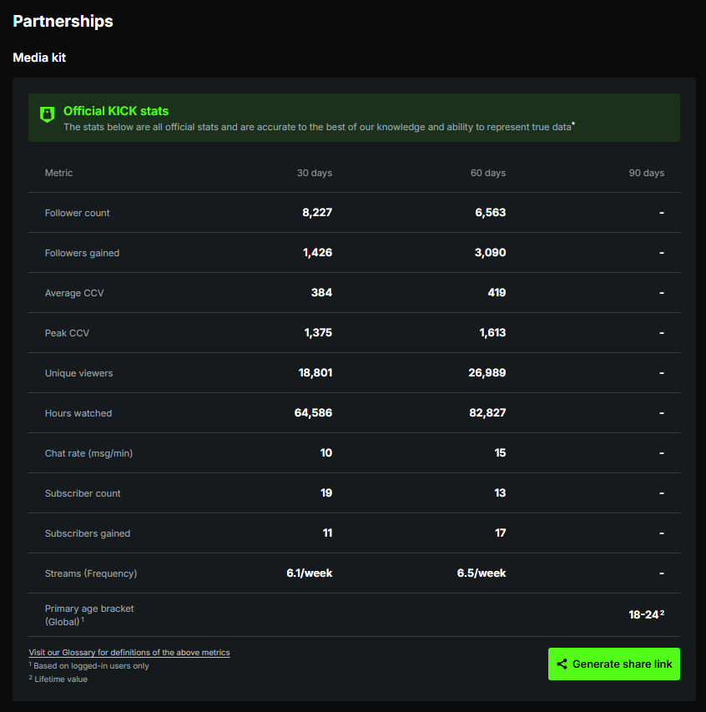Click the 90 days dash for Follower count
This screenshot has height=712, width=706.
(x=662, y=213)
